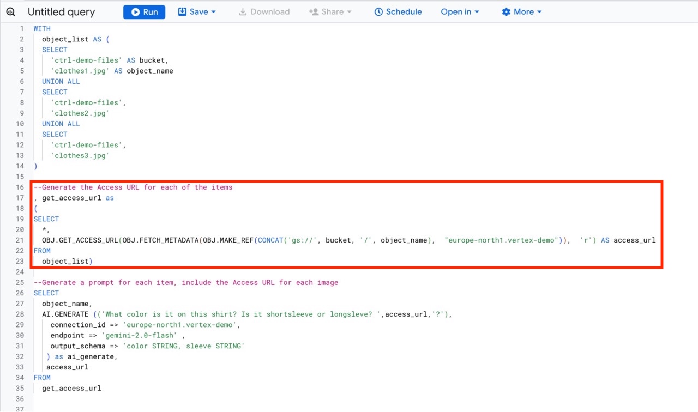This screenshot has width=698, height=412.
Task: Select the Untitled query title
Action: 61,12
